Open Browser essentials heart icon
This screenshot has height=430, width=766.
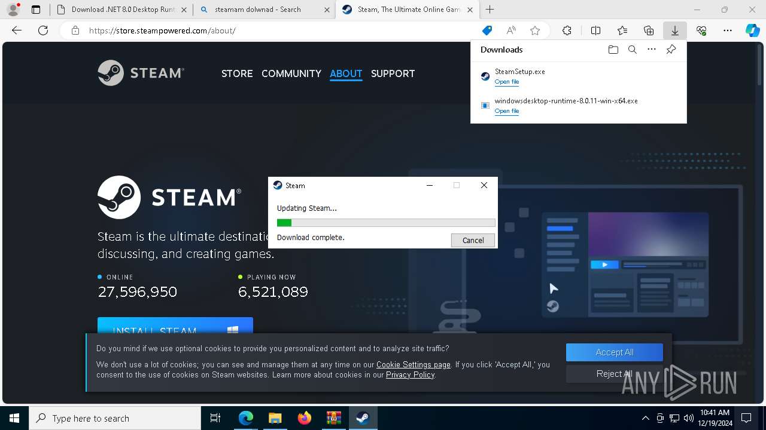[x=701, y=30]
